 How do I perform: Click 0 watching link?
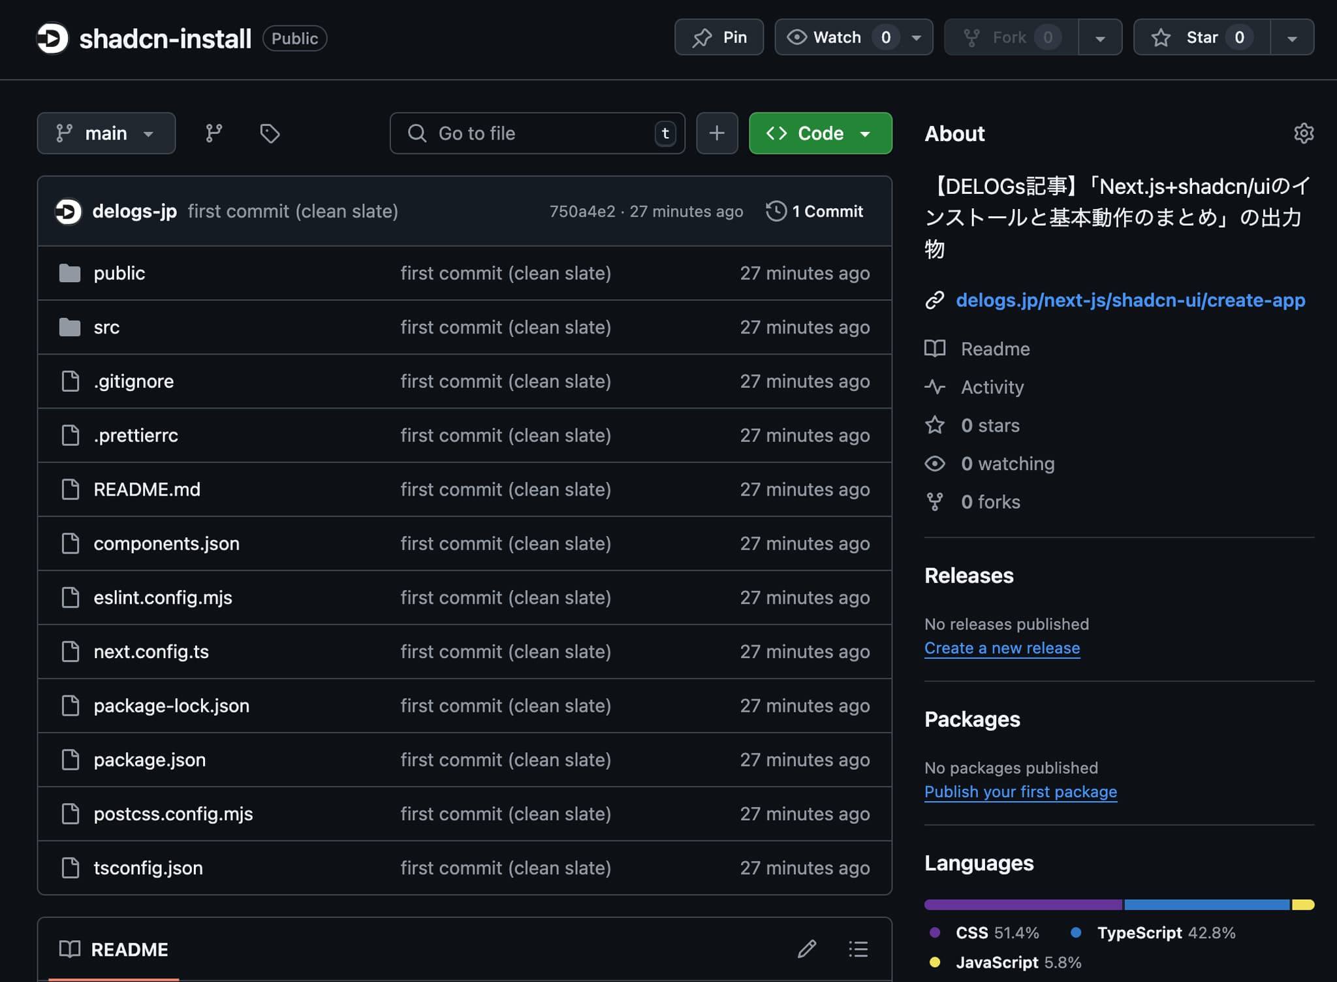(x=1008, y=464)
